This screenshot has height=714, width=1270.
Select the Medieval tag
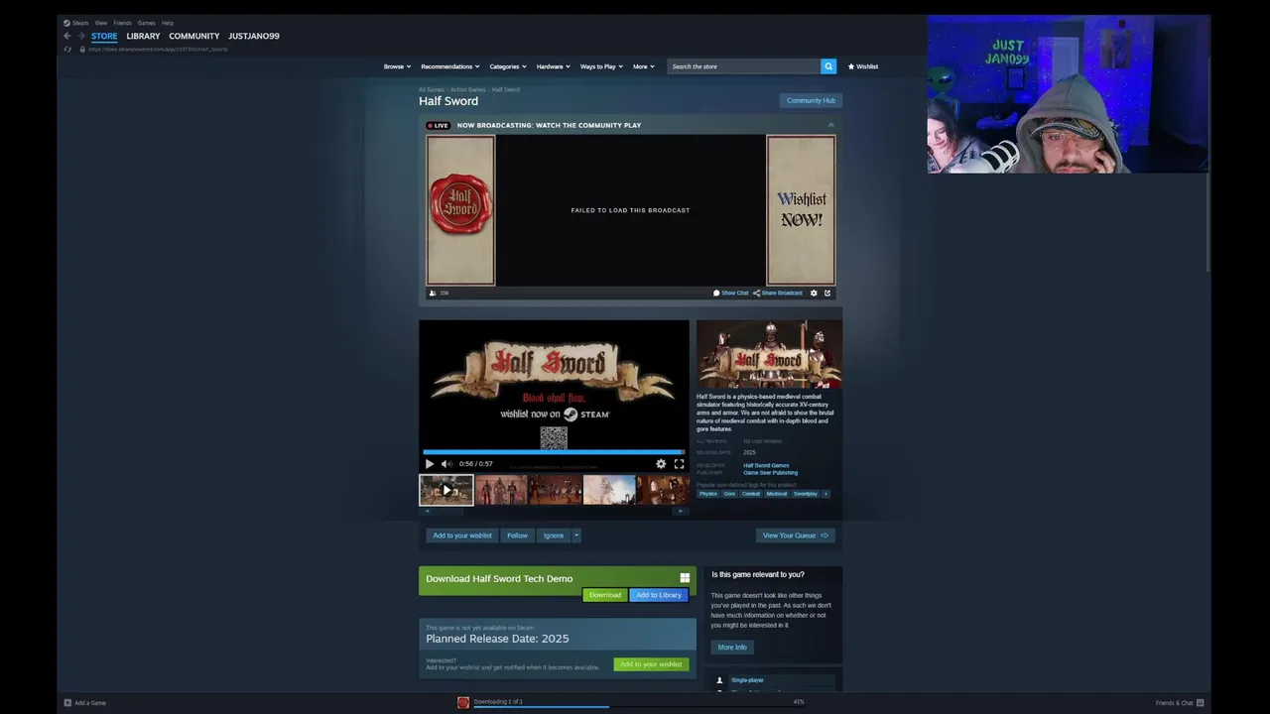[777, 494]
